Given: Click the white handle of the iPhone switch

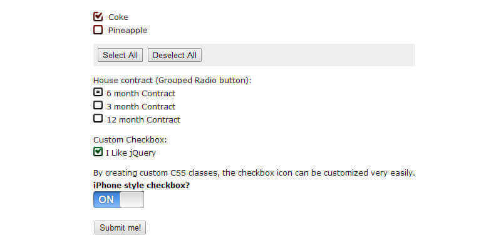Looking at the screenshot, I should (132, 199).
